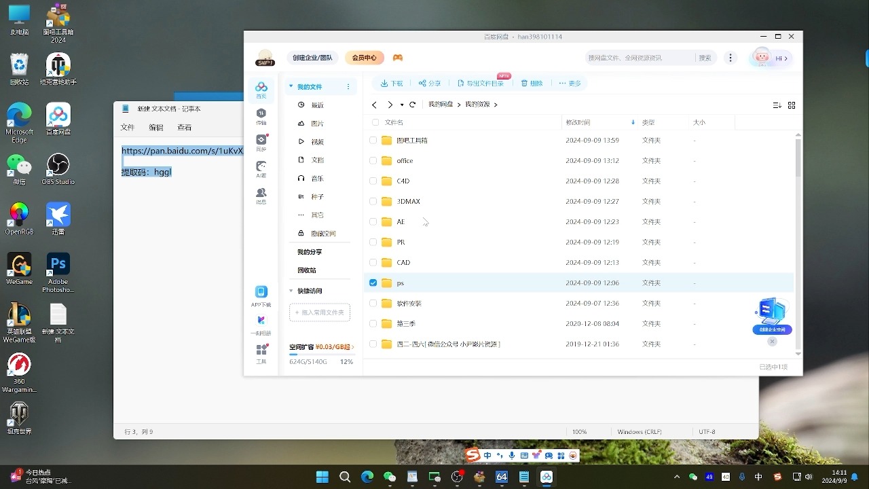Check the C4D folder checkbox
869x489 pixels.
[373, 181]
